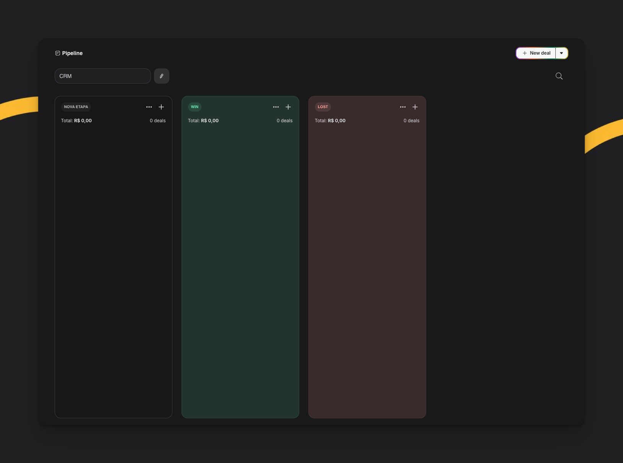Add a deal to the NOVA ETAPA column

161,107
